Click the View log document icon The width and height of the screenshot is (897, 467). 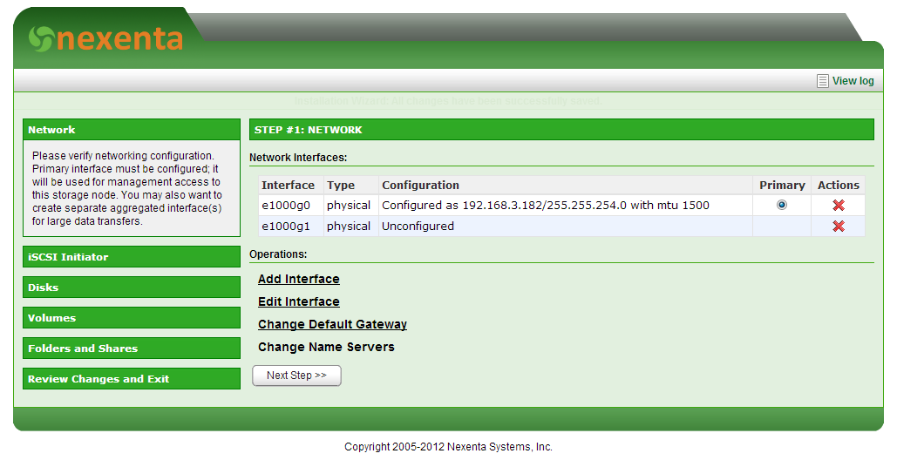[x=822, y=81]
